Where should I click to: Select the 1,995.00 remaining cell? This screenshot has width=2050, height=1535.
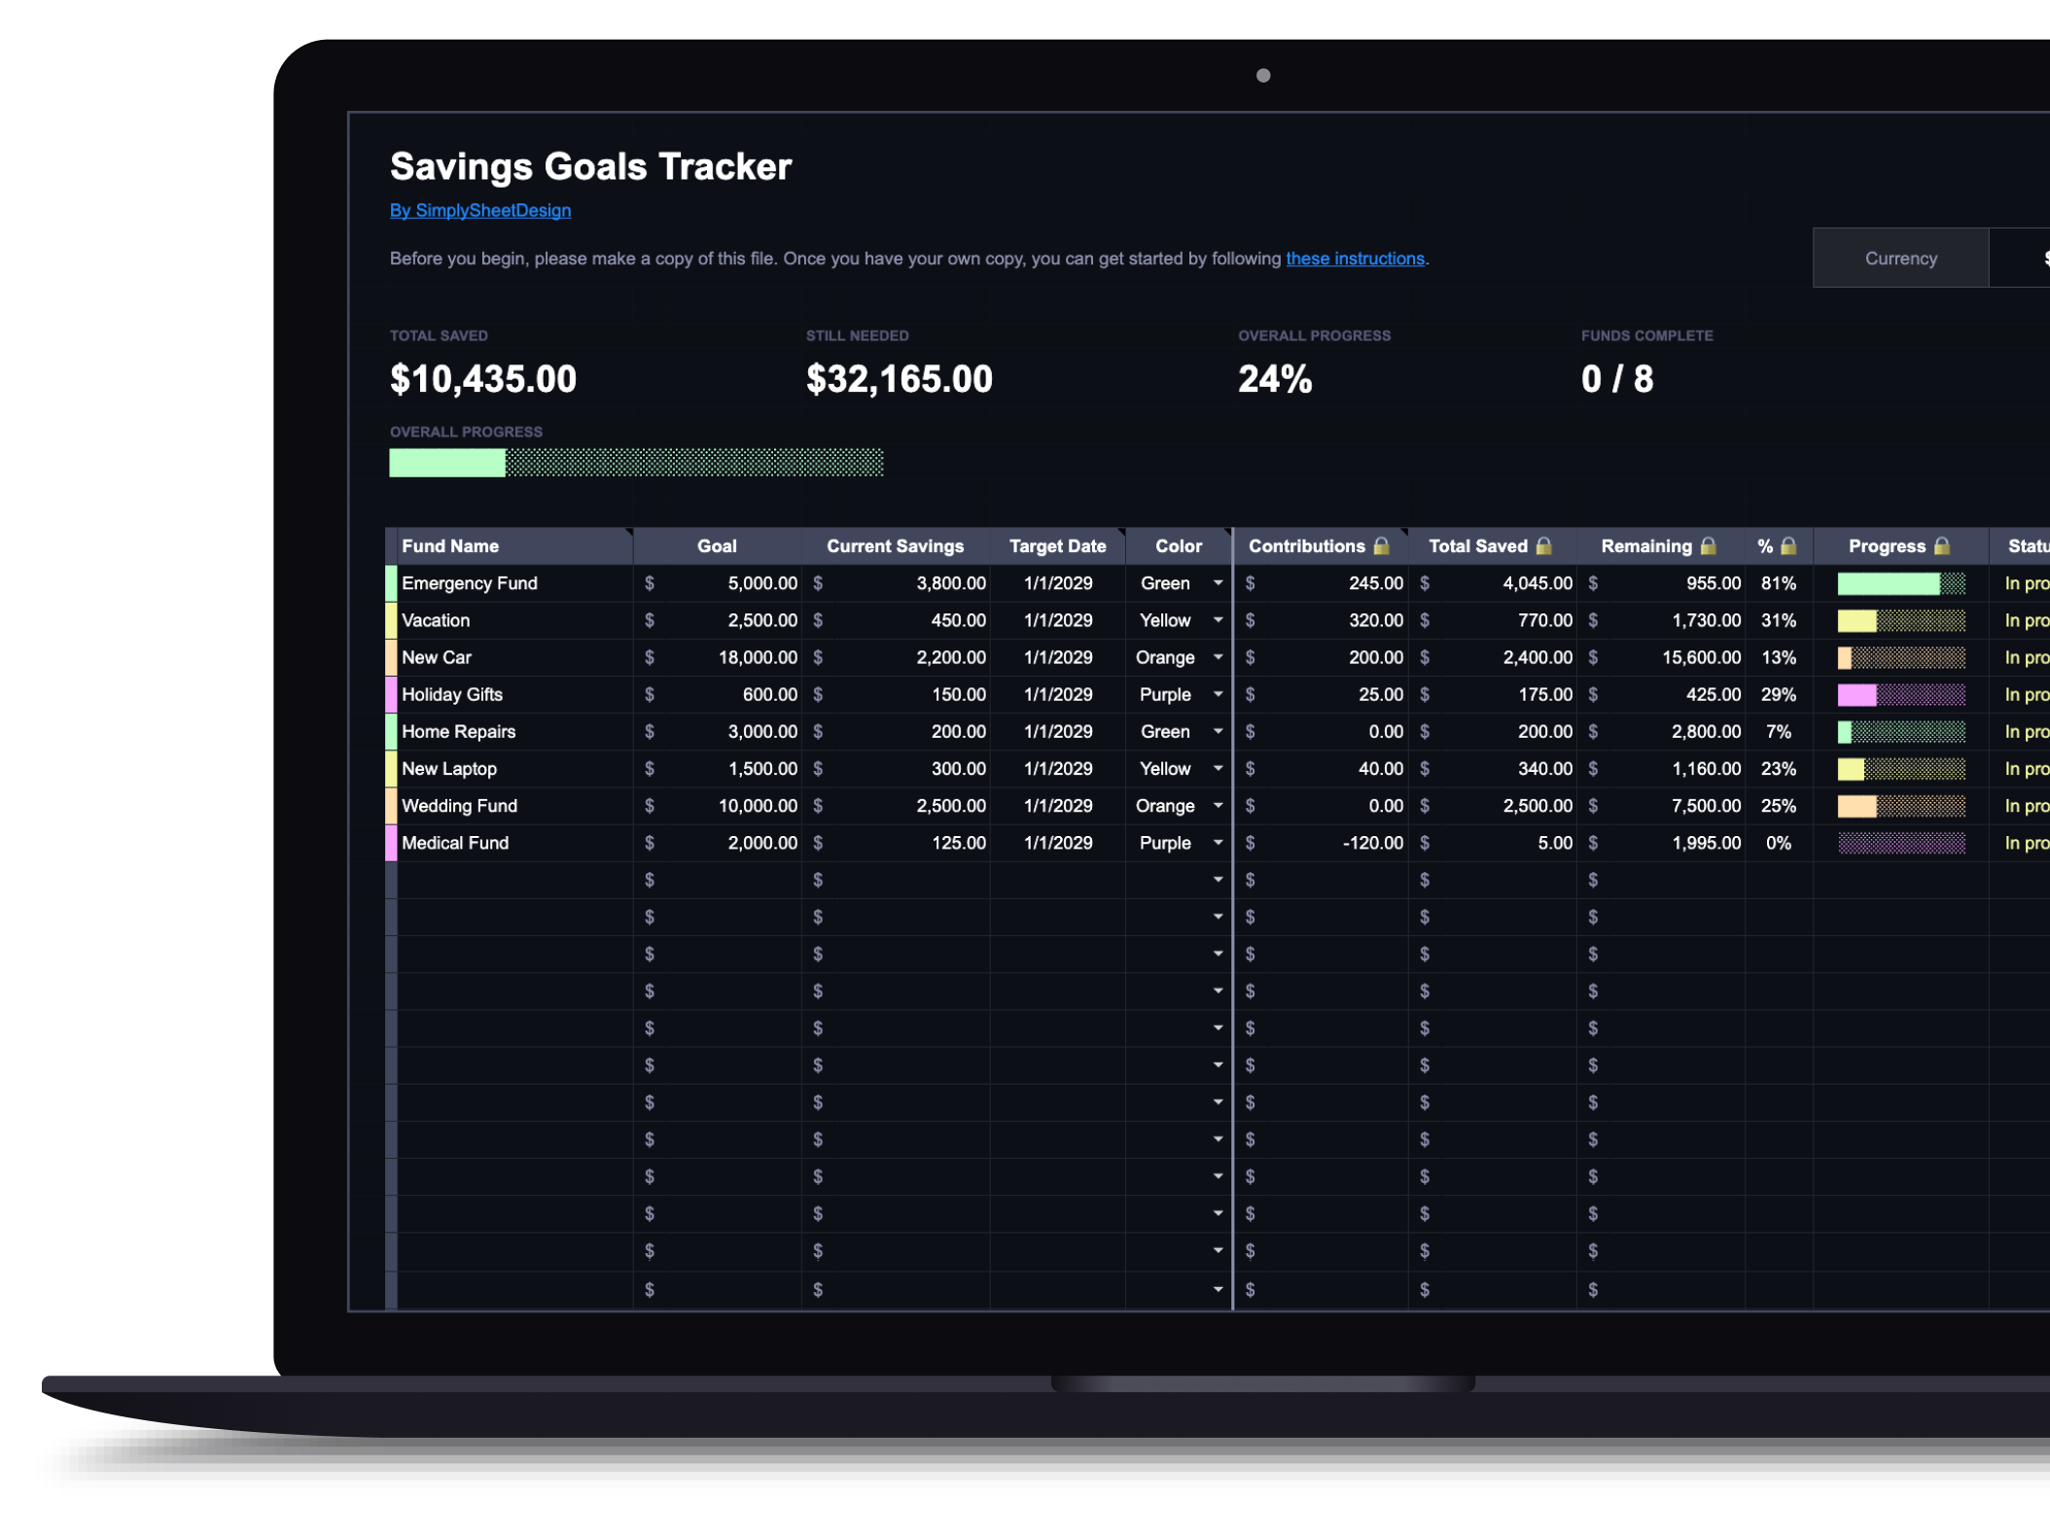[x=1661, y=843]
